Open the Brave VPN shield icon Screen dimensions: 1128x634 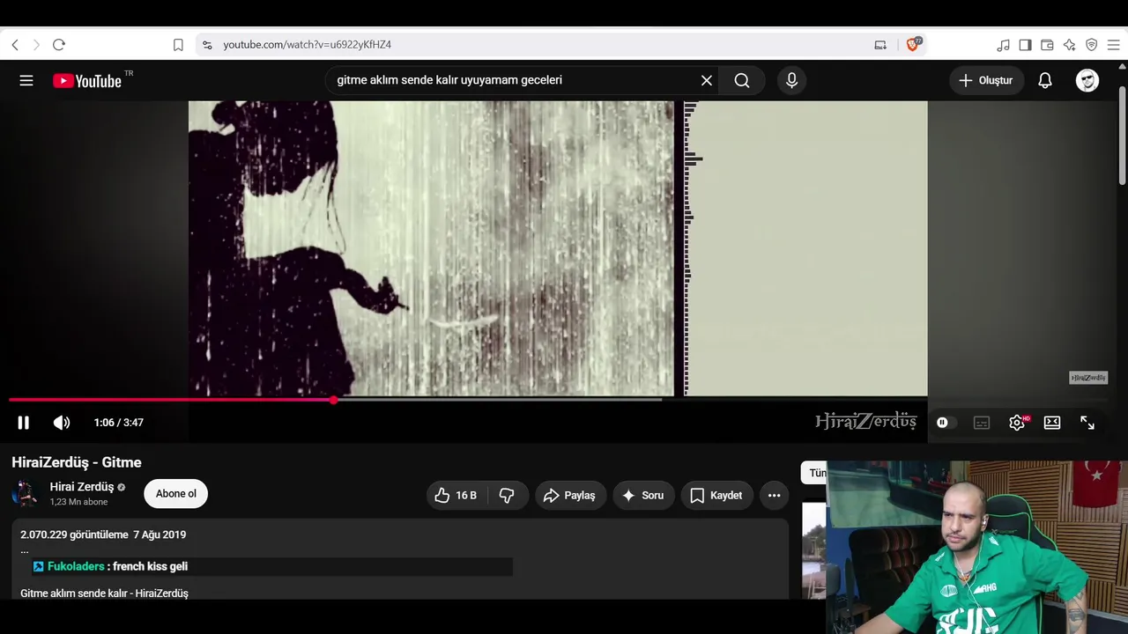coord(1091,45)
